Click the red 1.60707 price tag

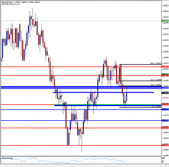(x=165, y=67)
